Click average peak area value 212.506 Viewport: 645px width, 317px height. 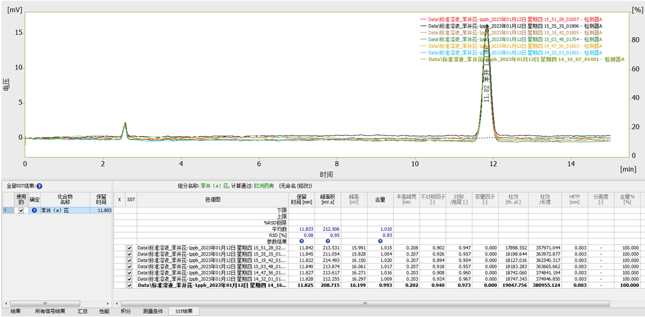tap(331, 229)
